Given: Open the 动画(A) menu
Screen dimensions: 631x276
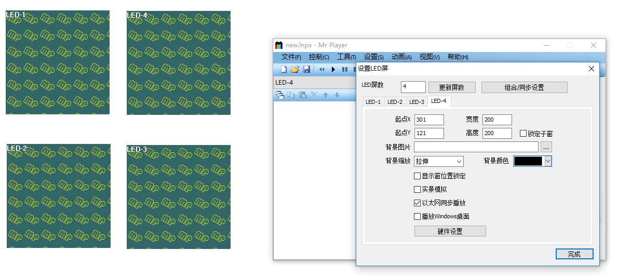Looking at the screenshot, I should pos(401,57).
